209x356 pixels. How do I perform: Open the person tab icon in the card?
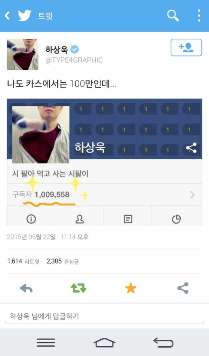pyautogui.click(x=80, y=219)
